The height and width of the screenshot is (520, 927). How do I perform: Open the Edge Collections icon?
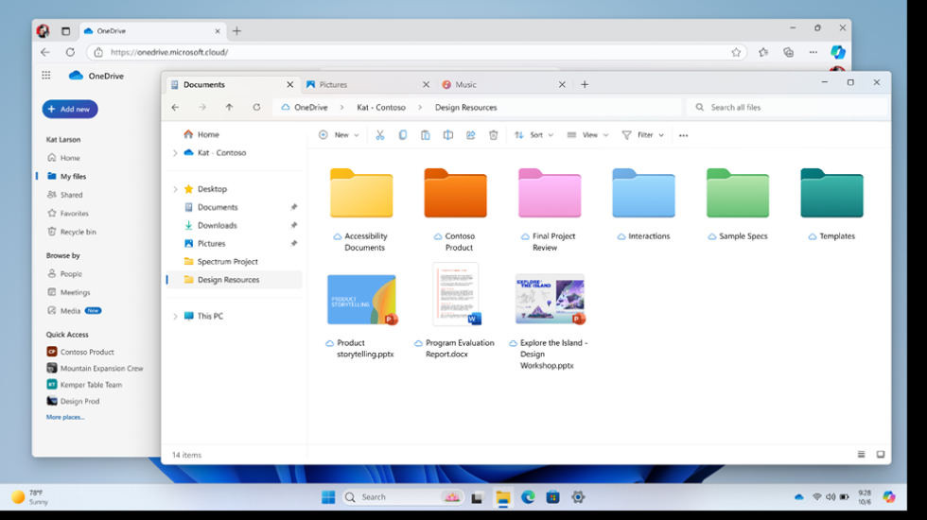[789, 52]
